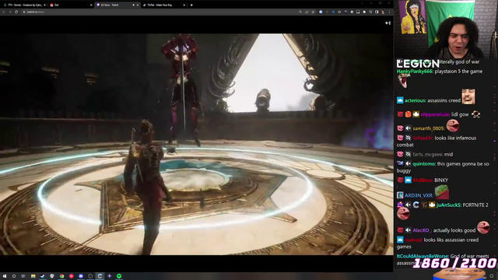Viewport: 498px width, 280px height.
Task: Select the active Twitch tab
Action: (117, 5)
